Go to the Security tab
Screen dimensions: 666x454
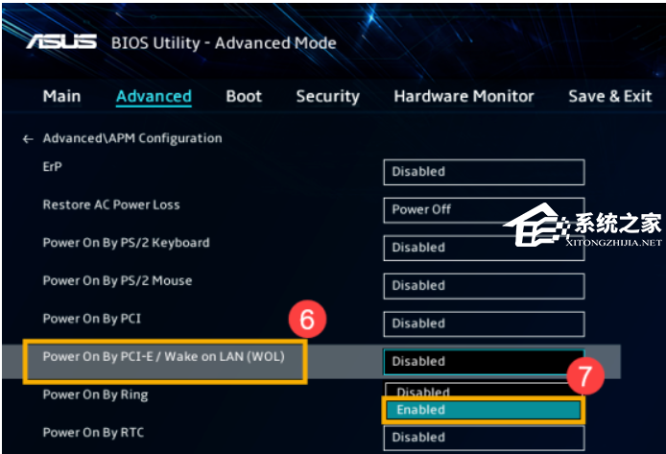tap(327, 96)
